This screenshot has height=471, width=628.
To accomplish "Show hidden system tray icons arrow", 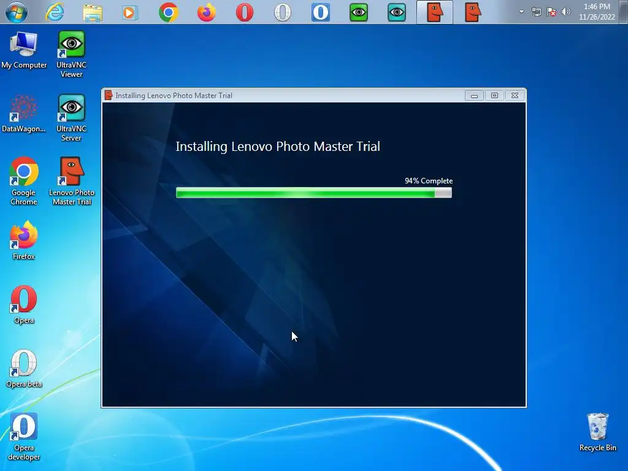I will click(521, 12).
